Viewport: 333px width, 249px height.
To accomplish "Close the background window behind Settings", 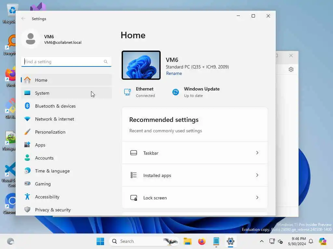I will [291, 55].
